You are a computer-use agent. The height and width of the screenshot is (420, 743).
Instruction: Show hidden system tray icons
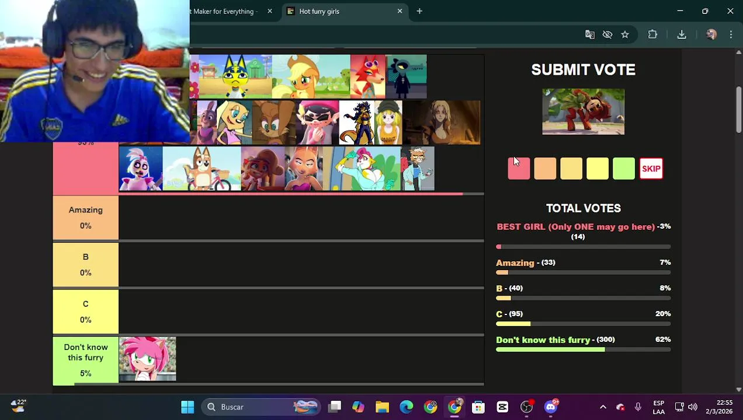point(603,407)
